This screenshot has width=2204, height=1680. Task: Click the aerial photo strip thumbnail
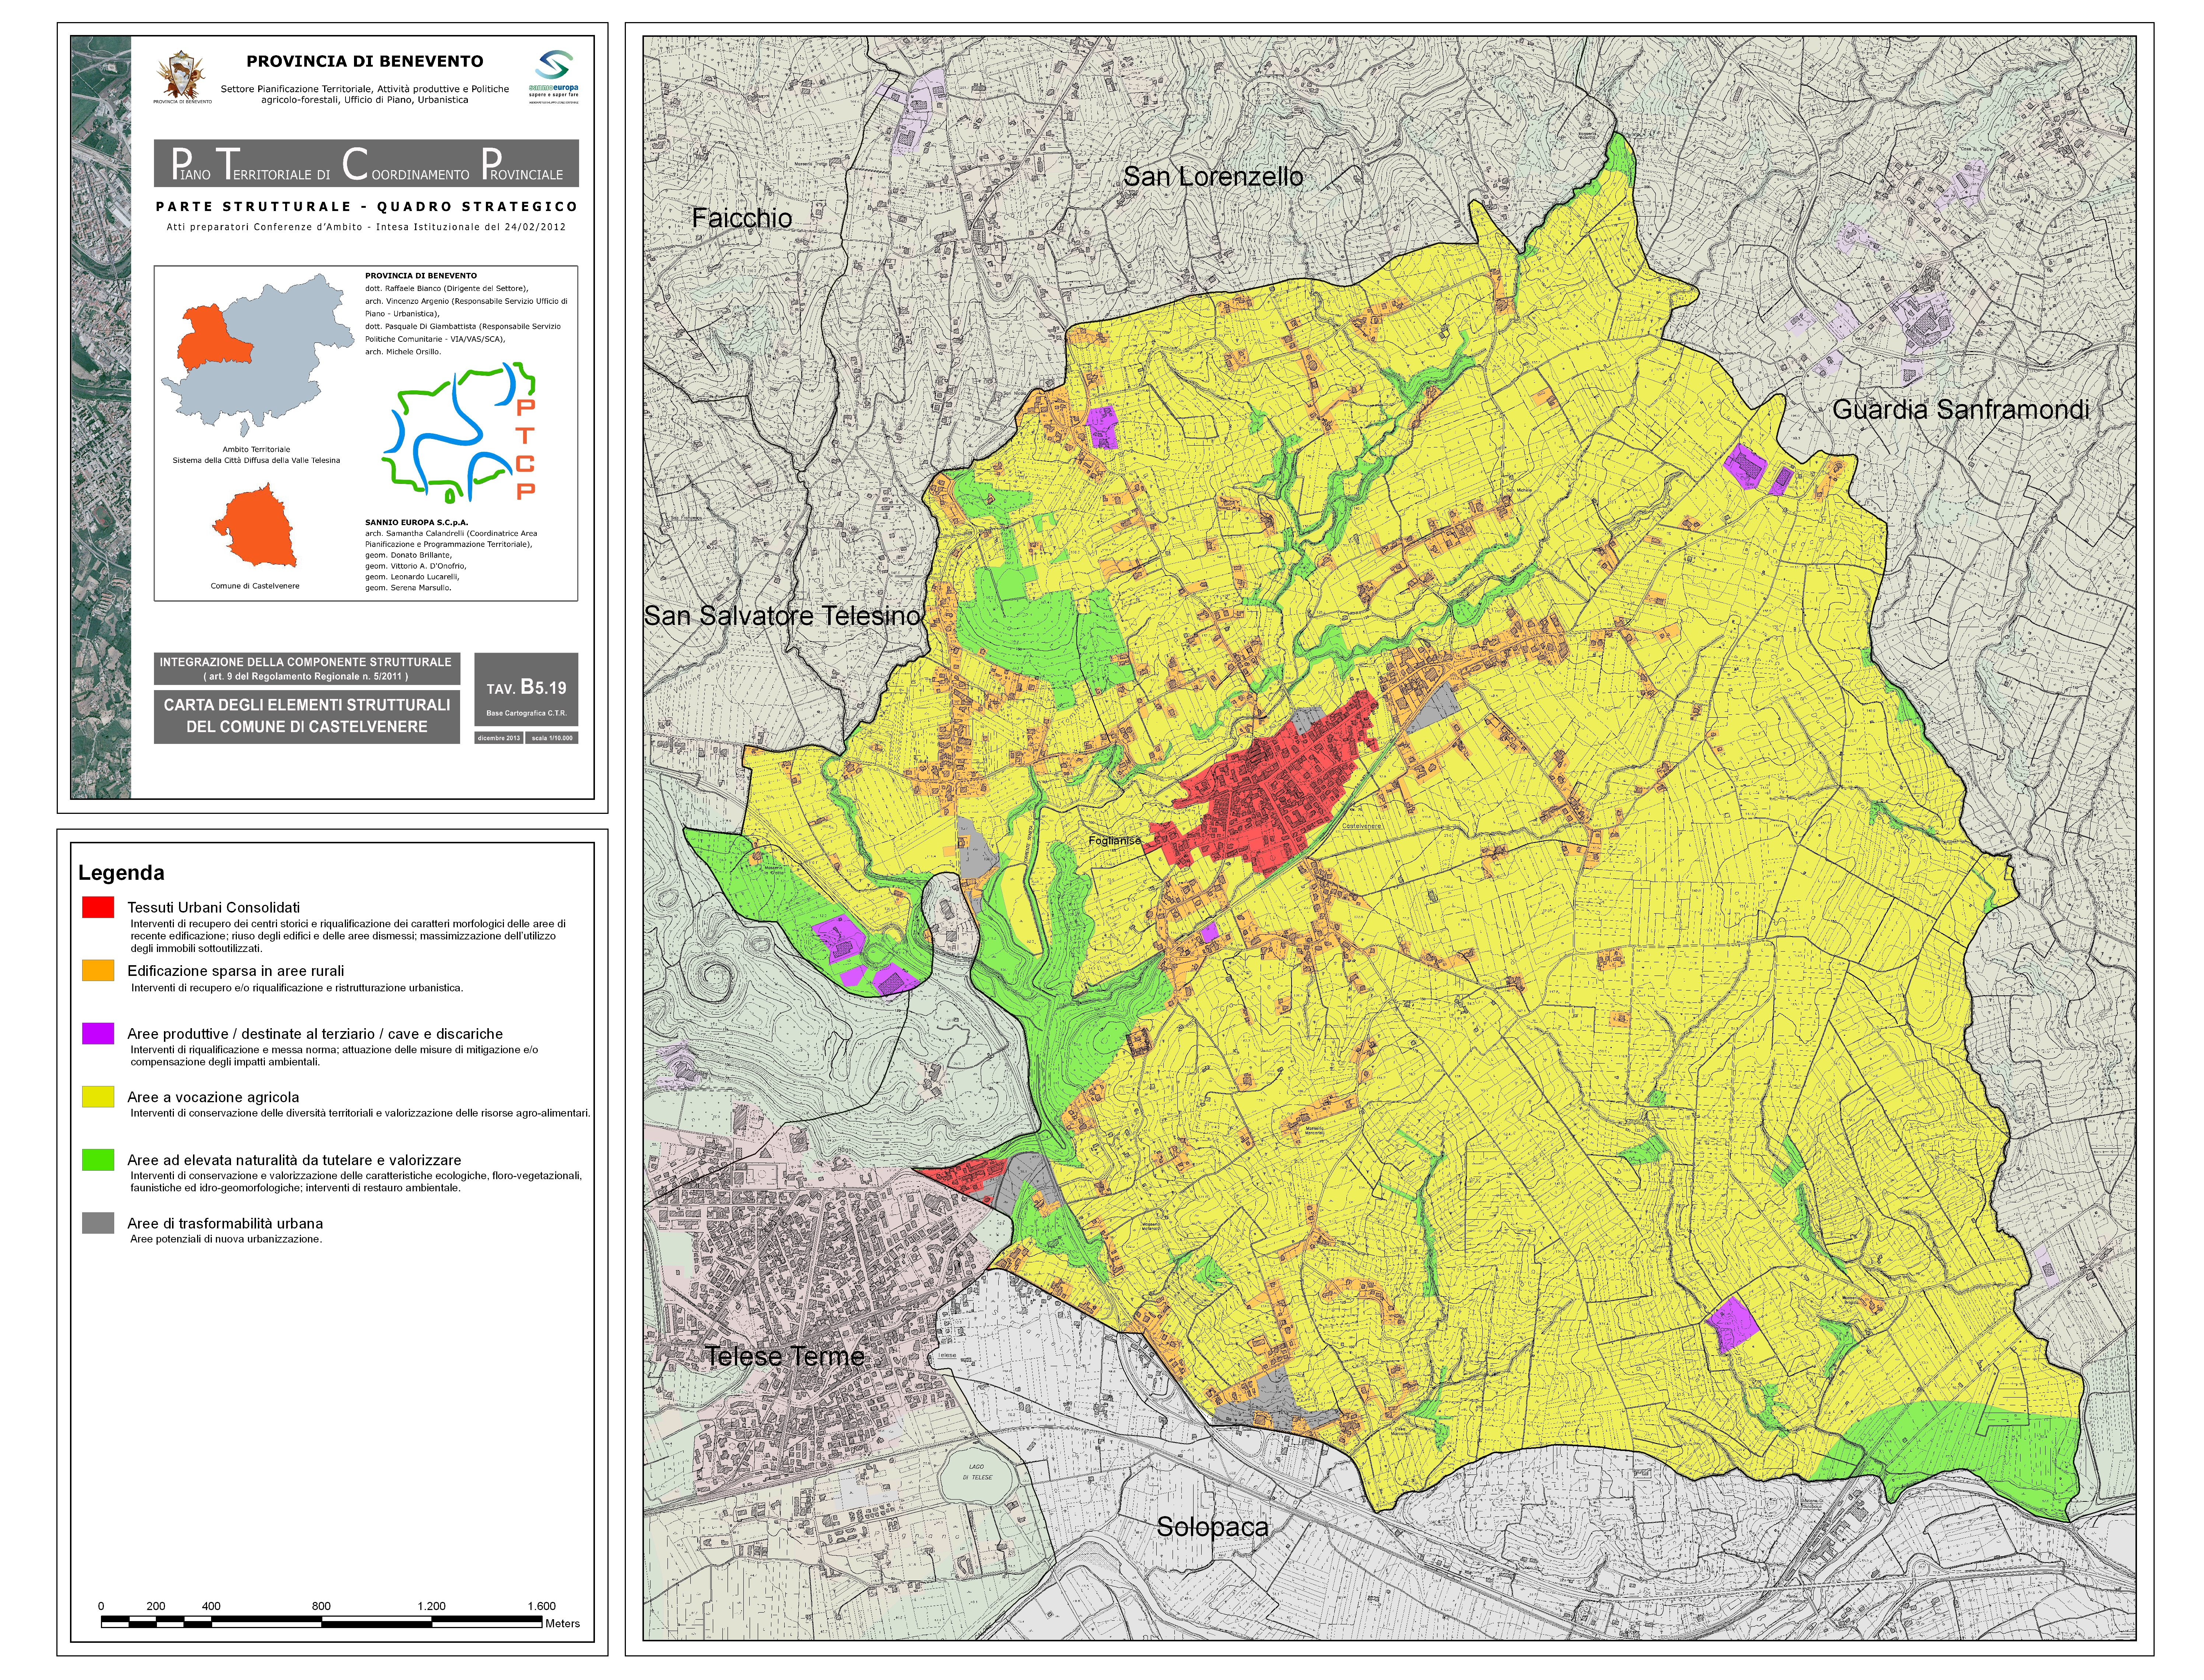(101, 417)
